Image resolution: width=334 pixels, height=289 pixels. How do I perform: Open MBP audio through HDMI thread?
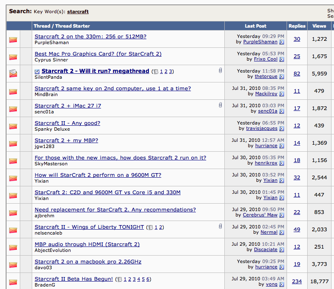coord(87,244)
